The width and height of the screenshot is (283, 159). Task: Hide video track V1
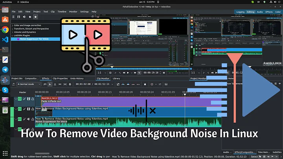click(x=29, y=109)
